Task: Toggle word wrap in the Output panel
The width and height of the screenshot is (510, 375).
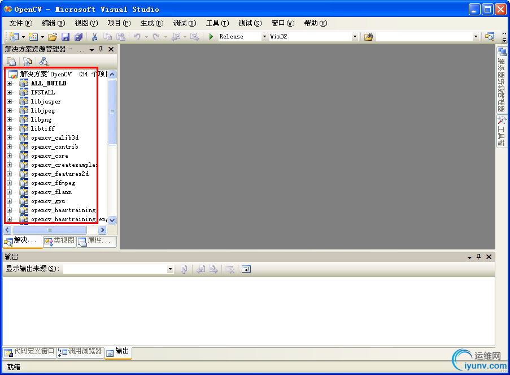Action: [x=246, y=269]
